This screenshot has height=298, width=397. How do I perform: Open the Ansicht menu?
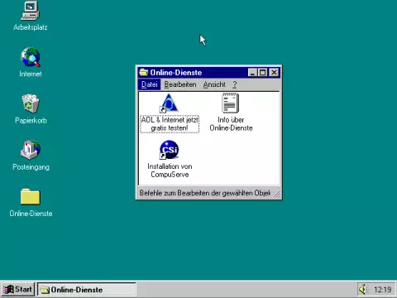[214, 84]
